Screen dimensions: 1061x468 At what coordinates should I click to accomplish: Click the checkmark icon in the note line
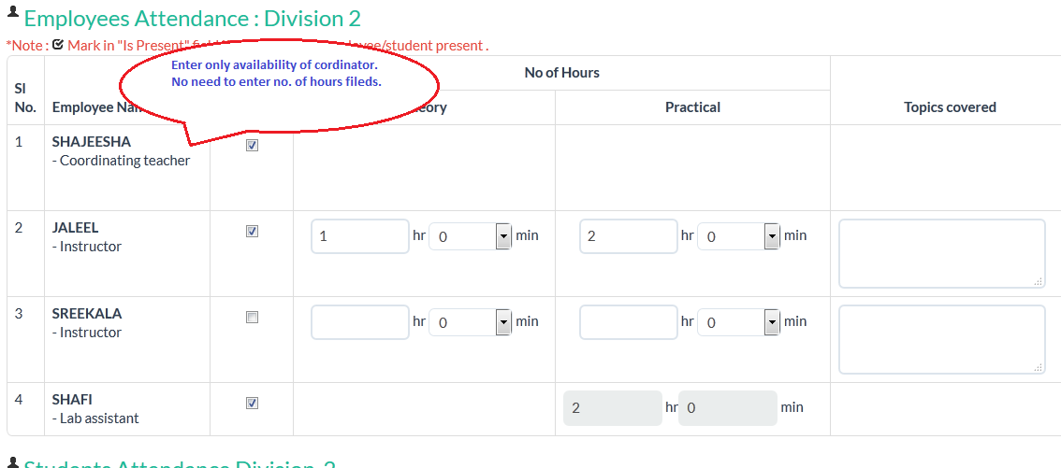pyautogui.click(x=58, y=44)
